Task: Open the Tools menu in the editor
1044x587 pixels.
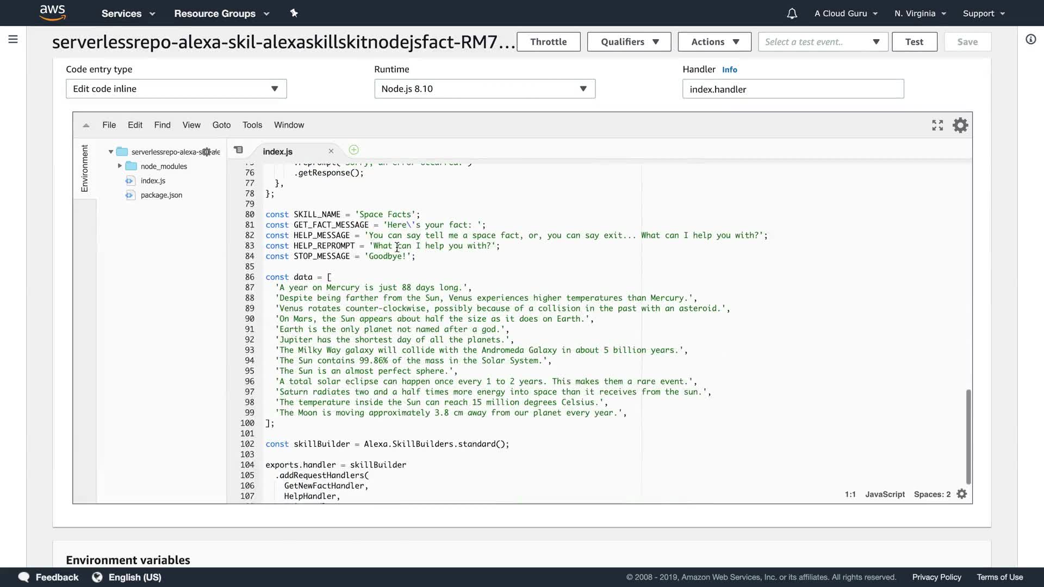Action: click(252, 125)
